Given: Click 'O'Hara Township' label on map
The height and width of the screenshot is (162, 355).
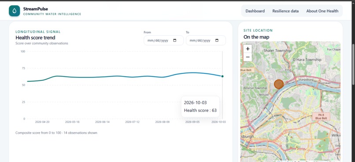Looking at the screenshot, I should pos(307,60).
